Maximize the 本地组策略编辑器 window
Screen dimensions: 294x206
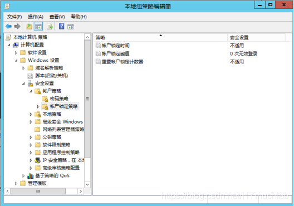pos(270,5)
